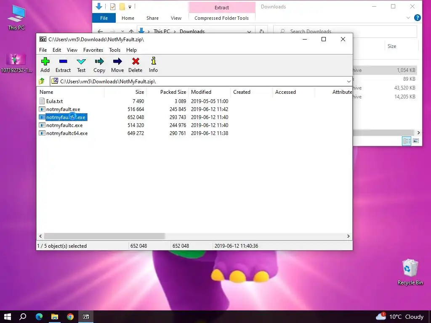This screenshot has width=431, height=323.
Task: Switch to the Explorer Share tab
Action: click(x=152, y=18)
